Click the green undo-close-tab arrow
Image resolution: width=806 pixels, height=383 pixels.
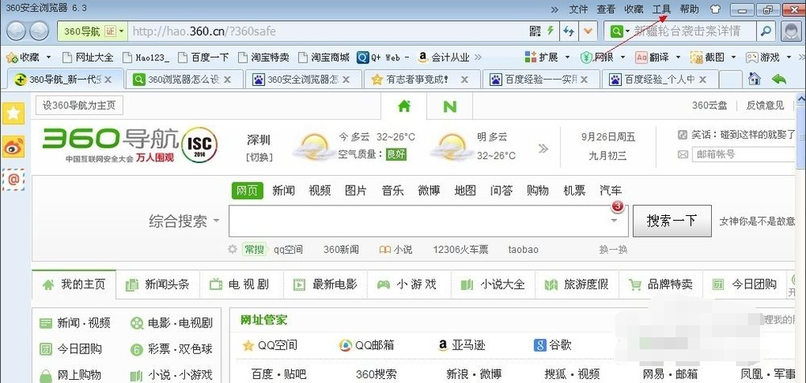pyautogui.click(x=779, y=79)
